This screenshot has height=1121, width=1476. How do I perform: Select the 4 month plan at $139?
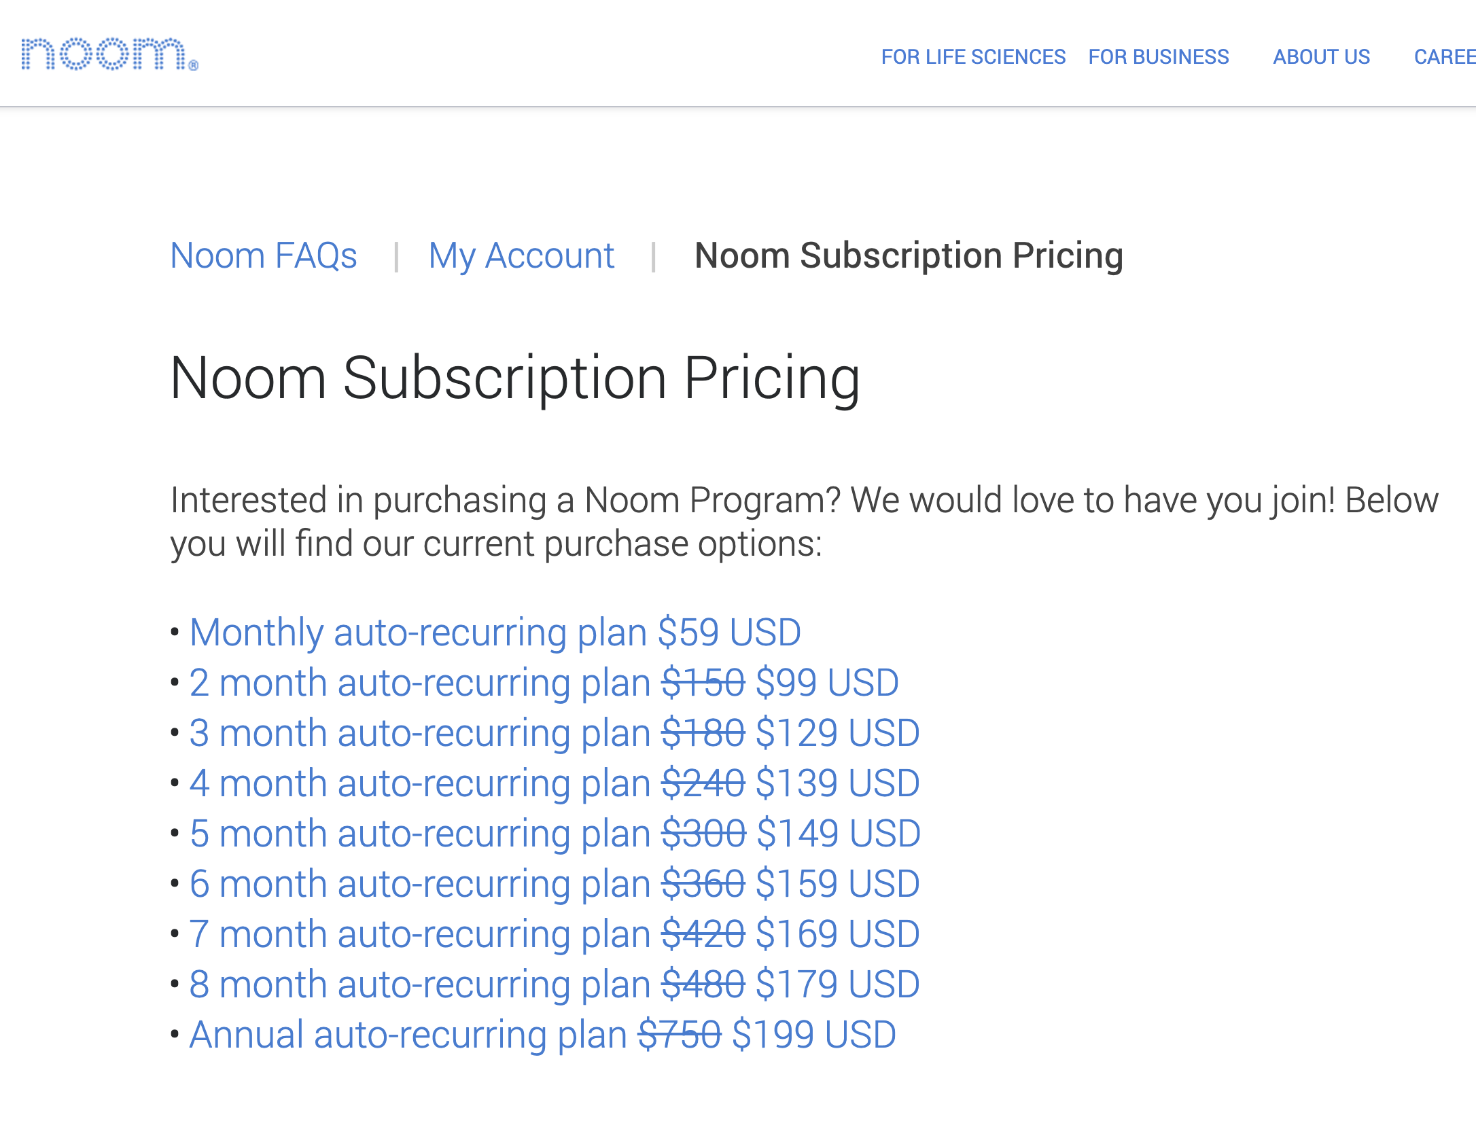[x=554, y=783]
